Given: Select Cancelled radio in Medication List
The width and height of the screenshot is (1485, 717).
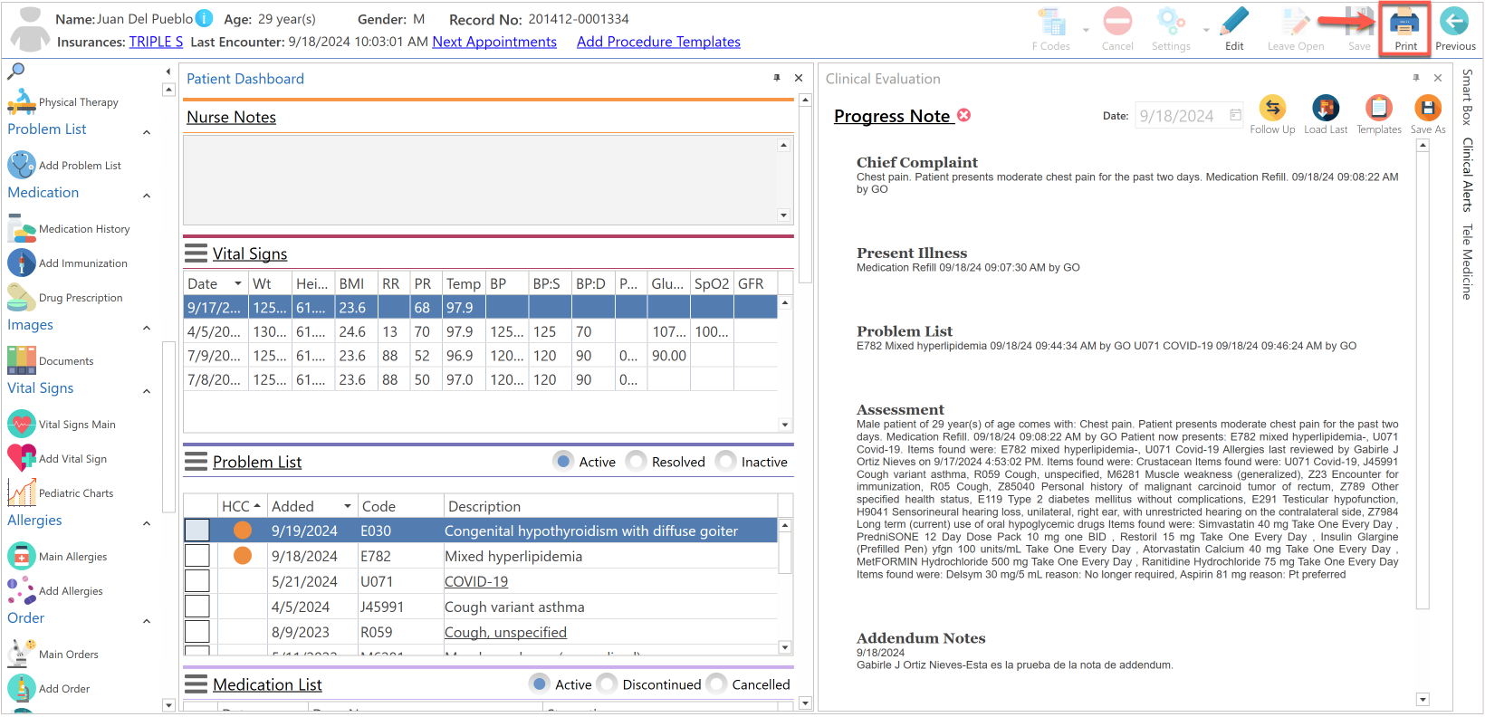Looking at the screenshot, I should [716, 684].
